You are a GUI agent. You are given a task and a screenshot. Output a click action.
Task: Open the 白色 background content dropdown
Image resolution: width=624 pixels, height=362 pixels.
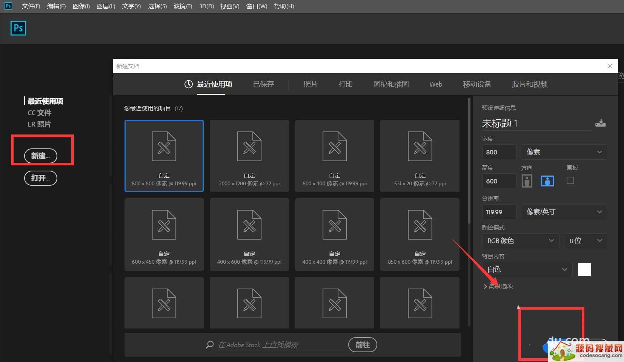(x=527, y=269)
